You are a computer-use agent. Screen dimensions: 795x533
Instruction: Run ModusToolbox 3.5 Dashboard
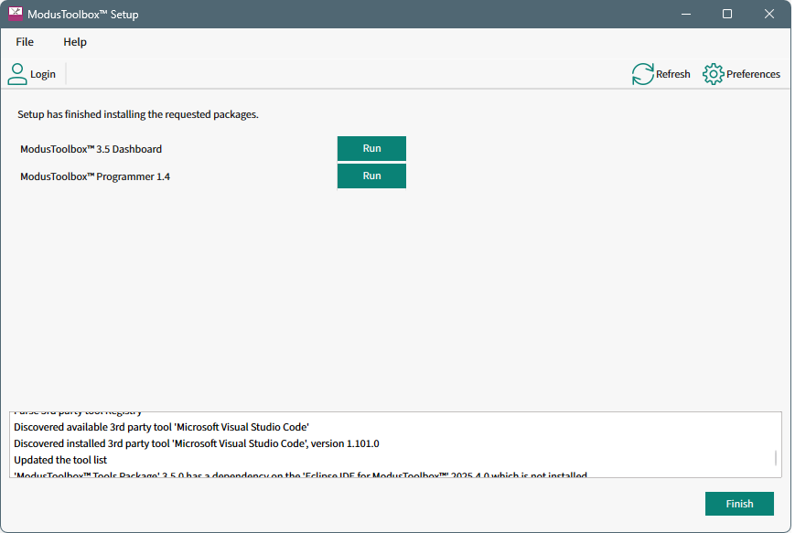tap(371, 149)
